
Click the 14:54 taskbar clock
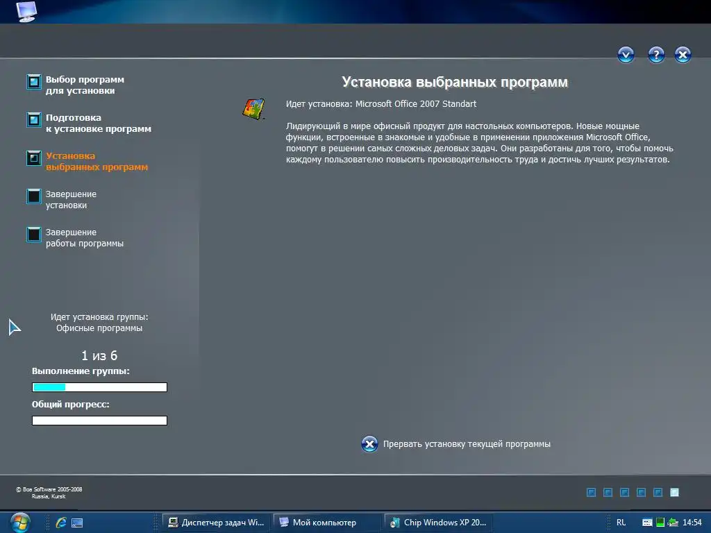tap(692, 523)
